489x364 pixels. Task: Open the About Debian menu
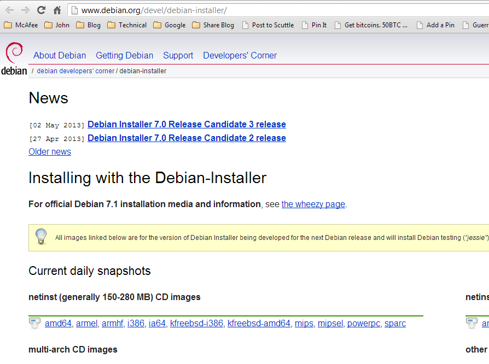pos(60,55)
